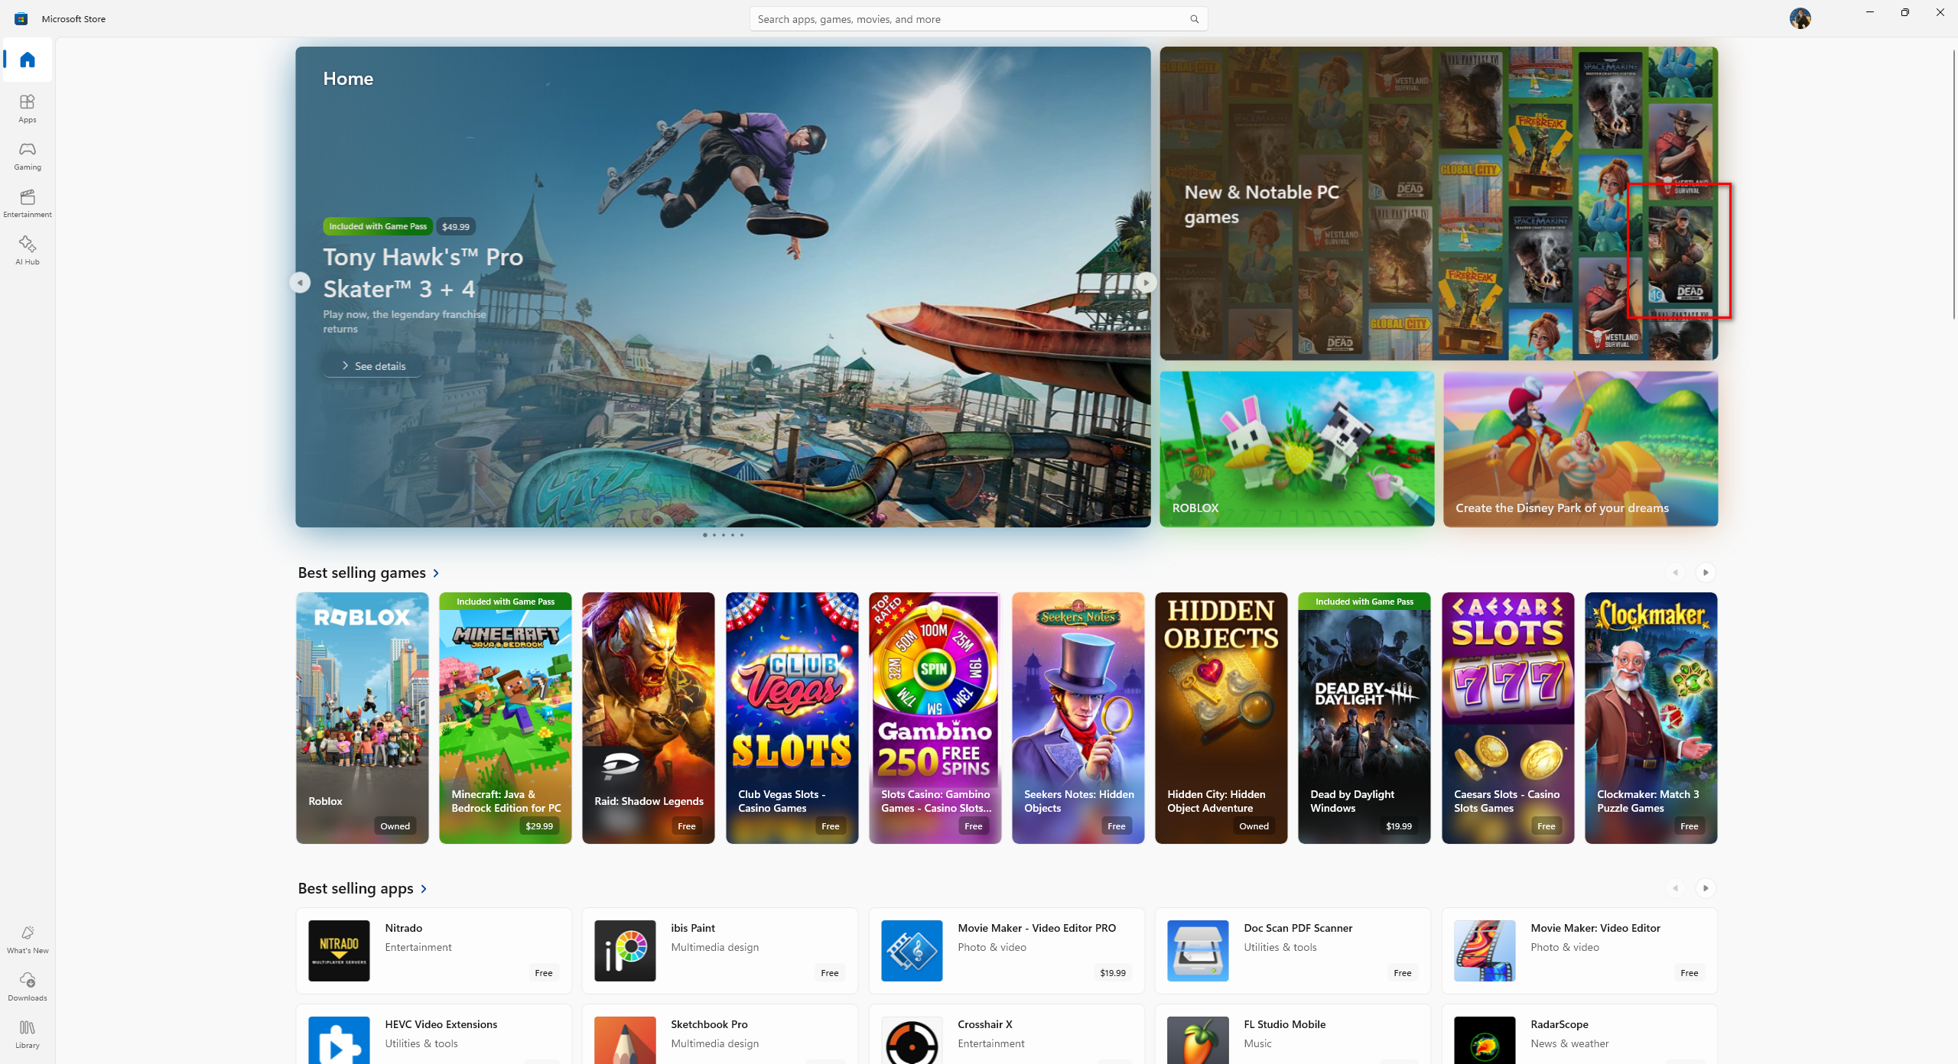
Task: Click $19.99 on Movie Maker PRO
Action: pyautogui.click(x=1113, y=973)
